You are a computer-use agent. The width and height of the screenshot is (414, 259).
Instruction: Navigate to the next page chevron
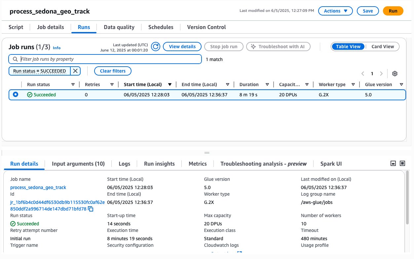point(381,74)
